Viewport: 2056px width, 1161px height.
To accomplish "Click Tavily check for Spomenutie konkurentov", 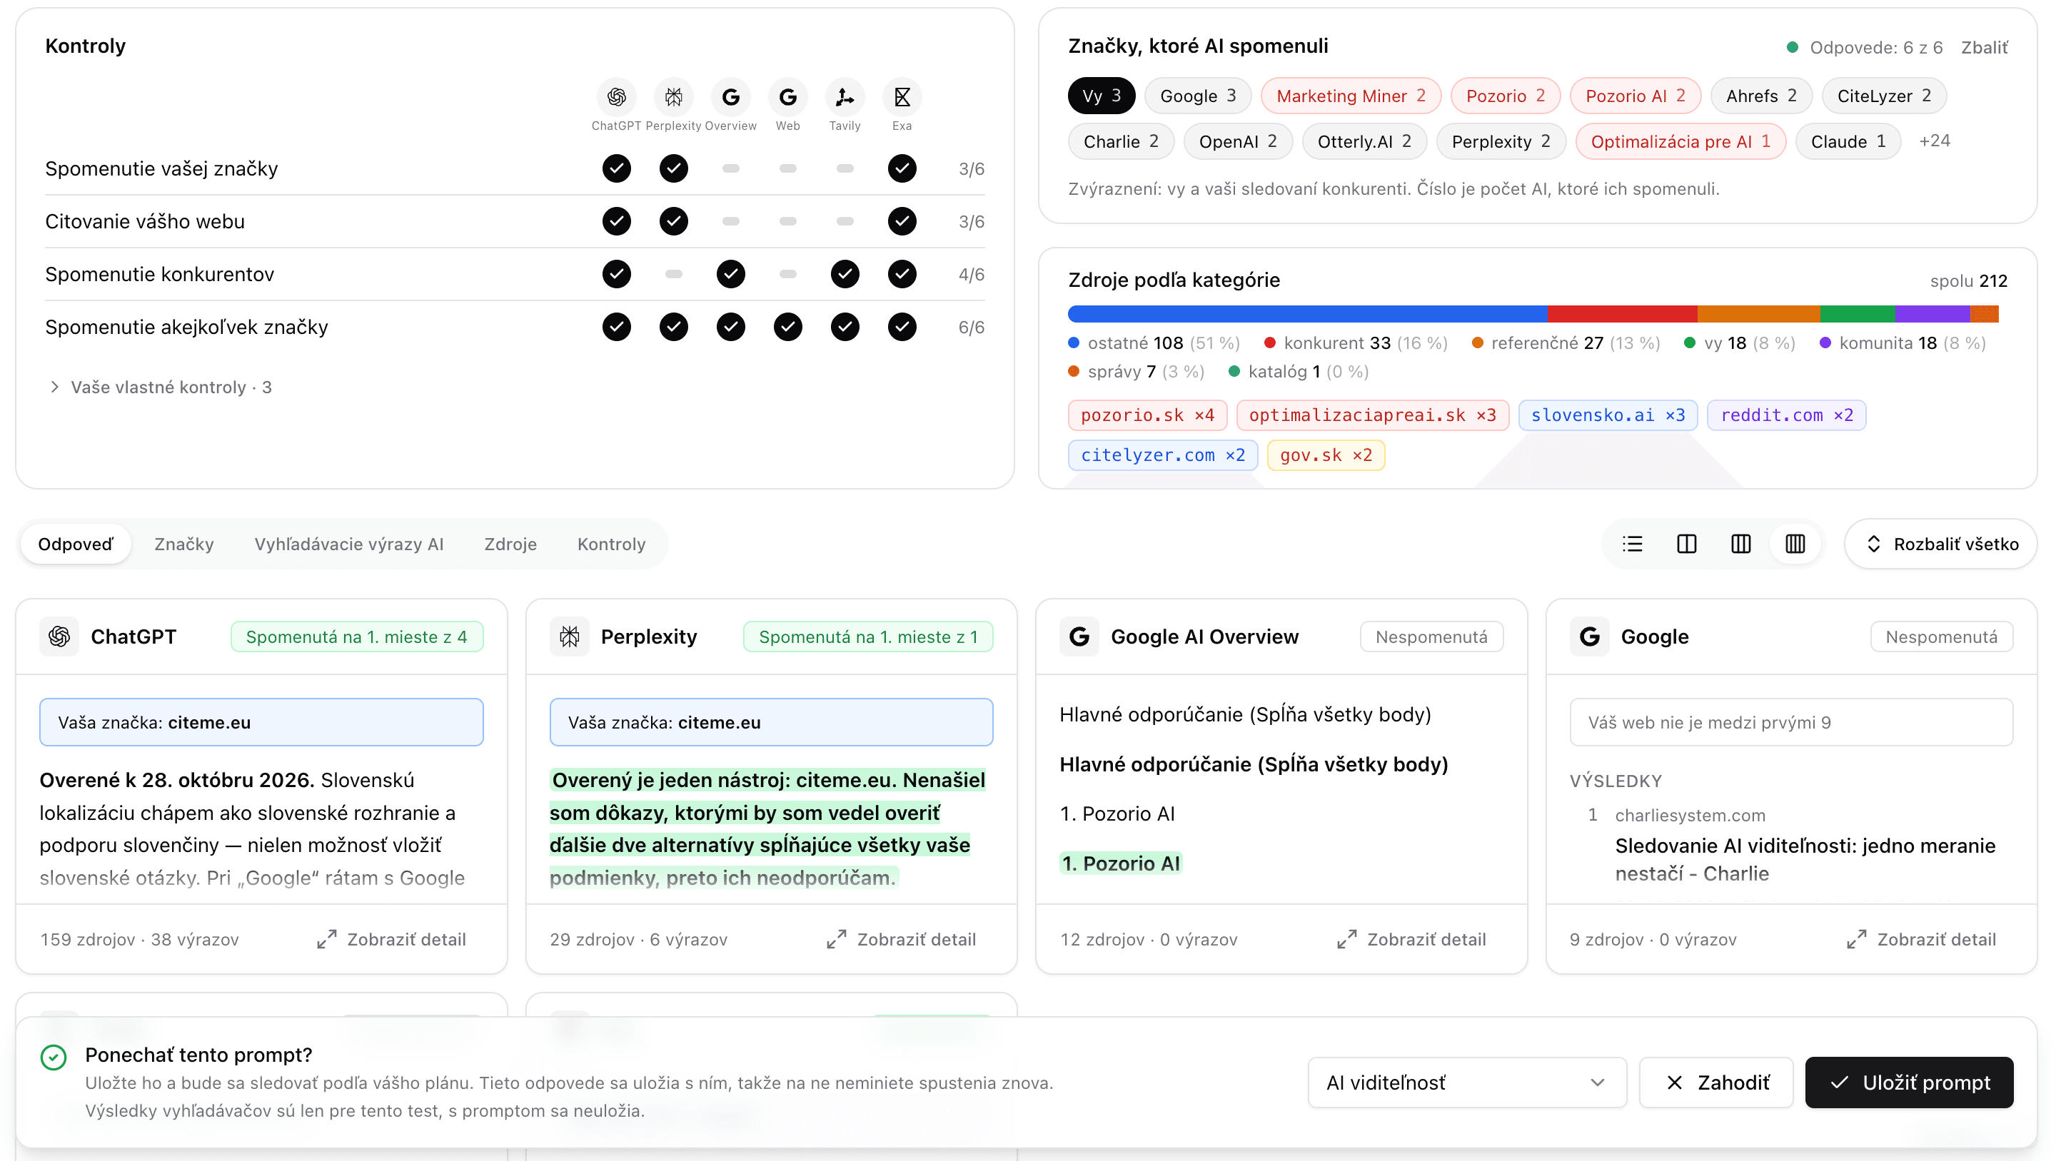I will click(845, 274).
